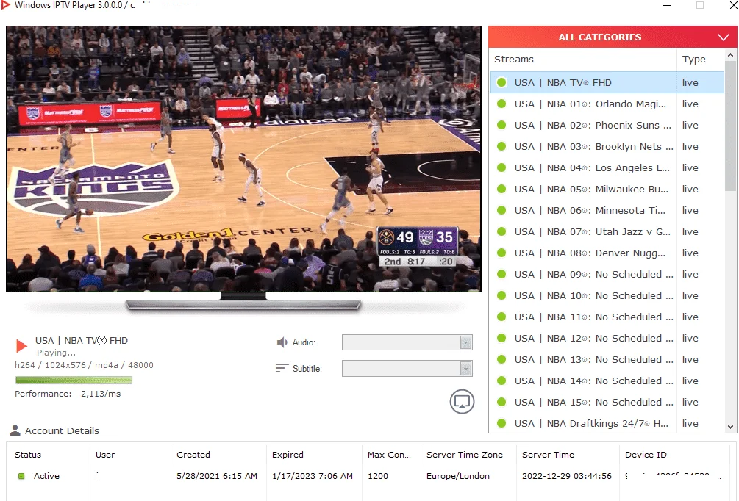Select NBA 06 Minnesota stream

[607, 210]
